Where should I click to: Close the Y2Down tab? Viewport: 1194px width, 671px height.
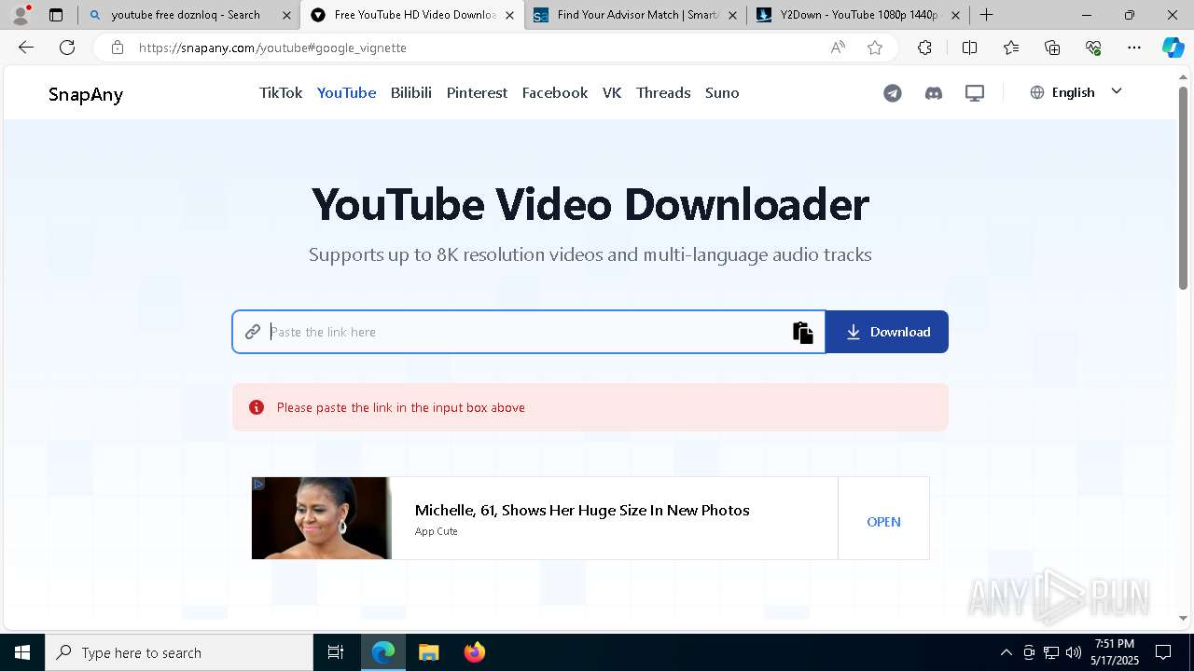tap(955, 15)
